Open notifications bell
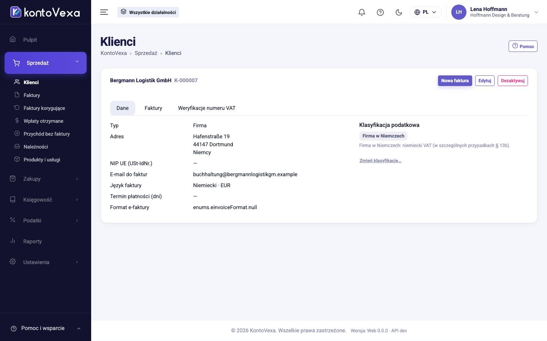Screen dimensions: 547x341 362,12
